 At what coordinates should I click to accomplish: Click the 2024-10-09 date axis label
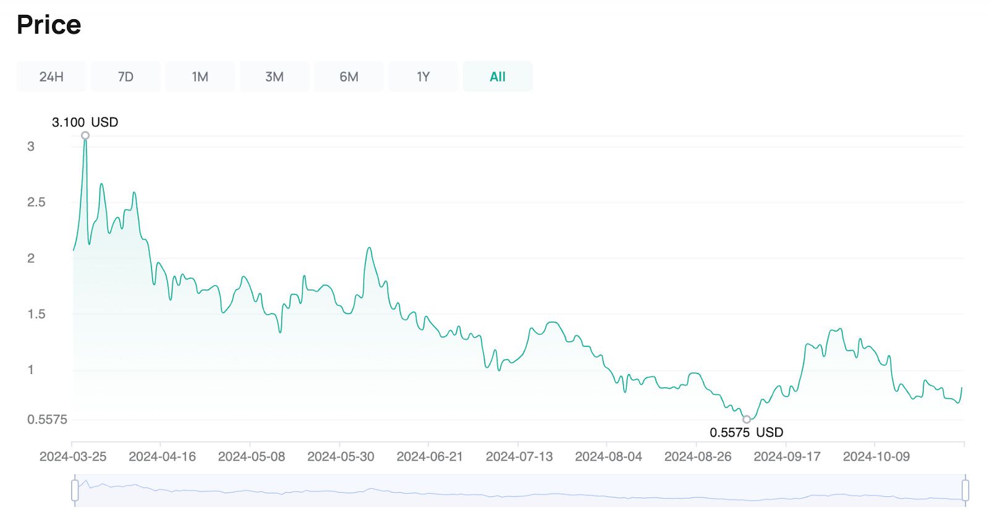876,457
